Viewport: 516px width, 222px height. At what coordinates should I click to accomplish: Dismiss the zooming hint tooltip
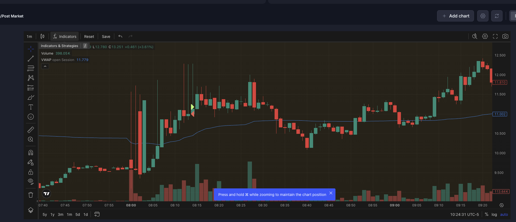[331, 193]
